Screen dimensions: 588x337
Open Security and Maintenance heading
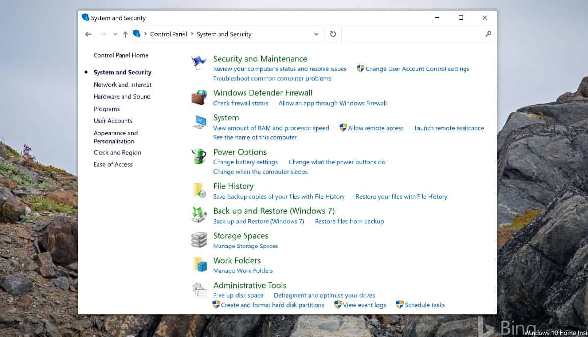coord(260,59)
